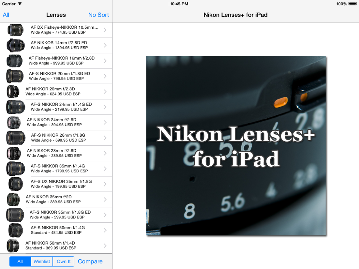Tap the AF DX Fisheye-NIKKOR 10.5mm lens thumbnail

click(x=15, y=30)
